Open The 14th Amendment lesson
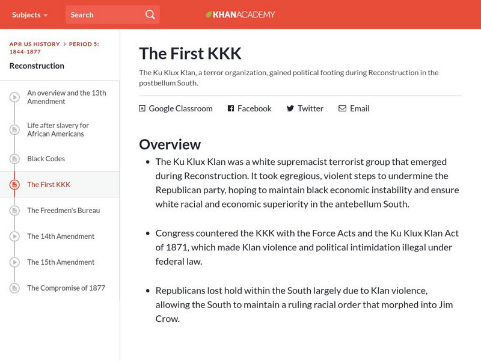 [61, 236]
